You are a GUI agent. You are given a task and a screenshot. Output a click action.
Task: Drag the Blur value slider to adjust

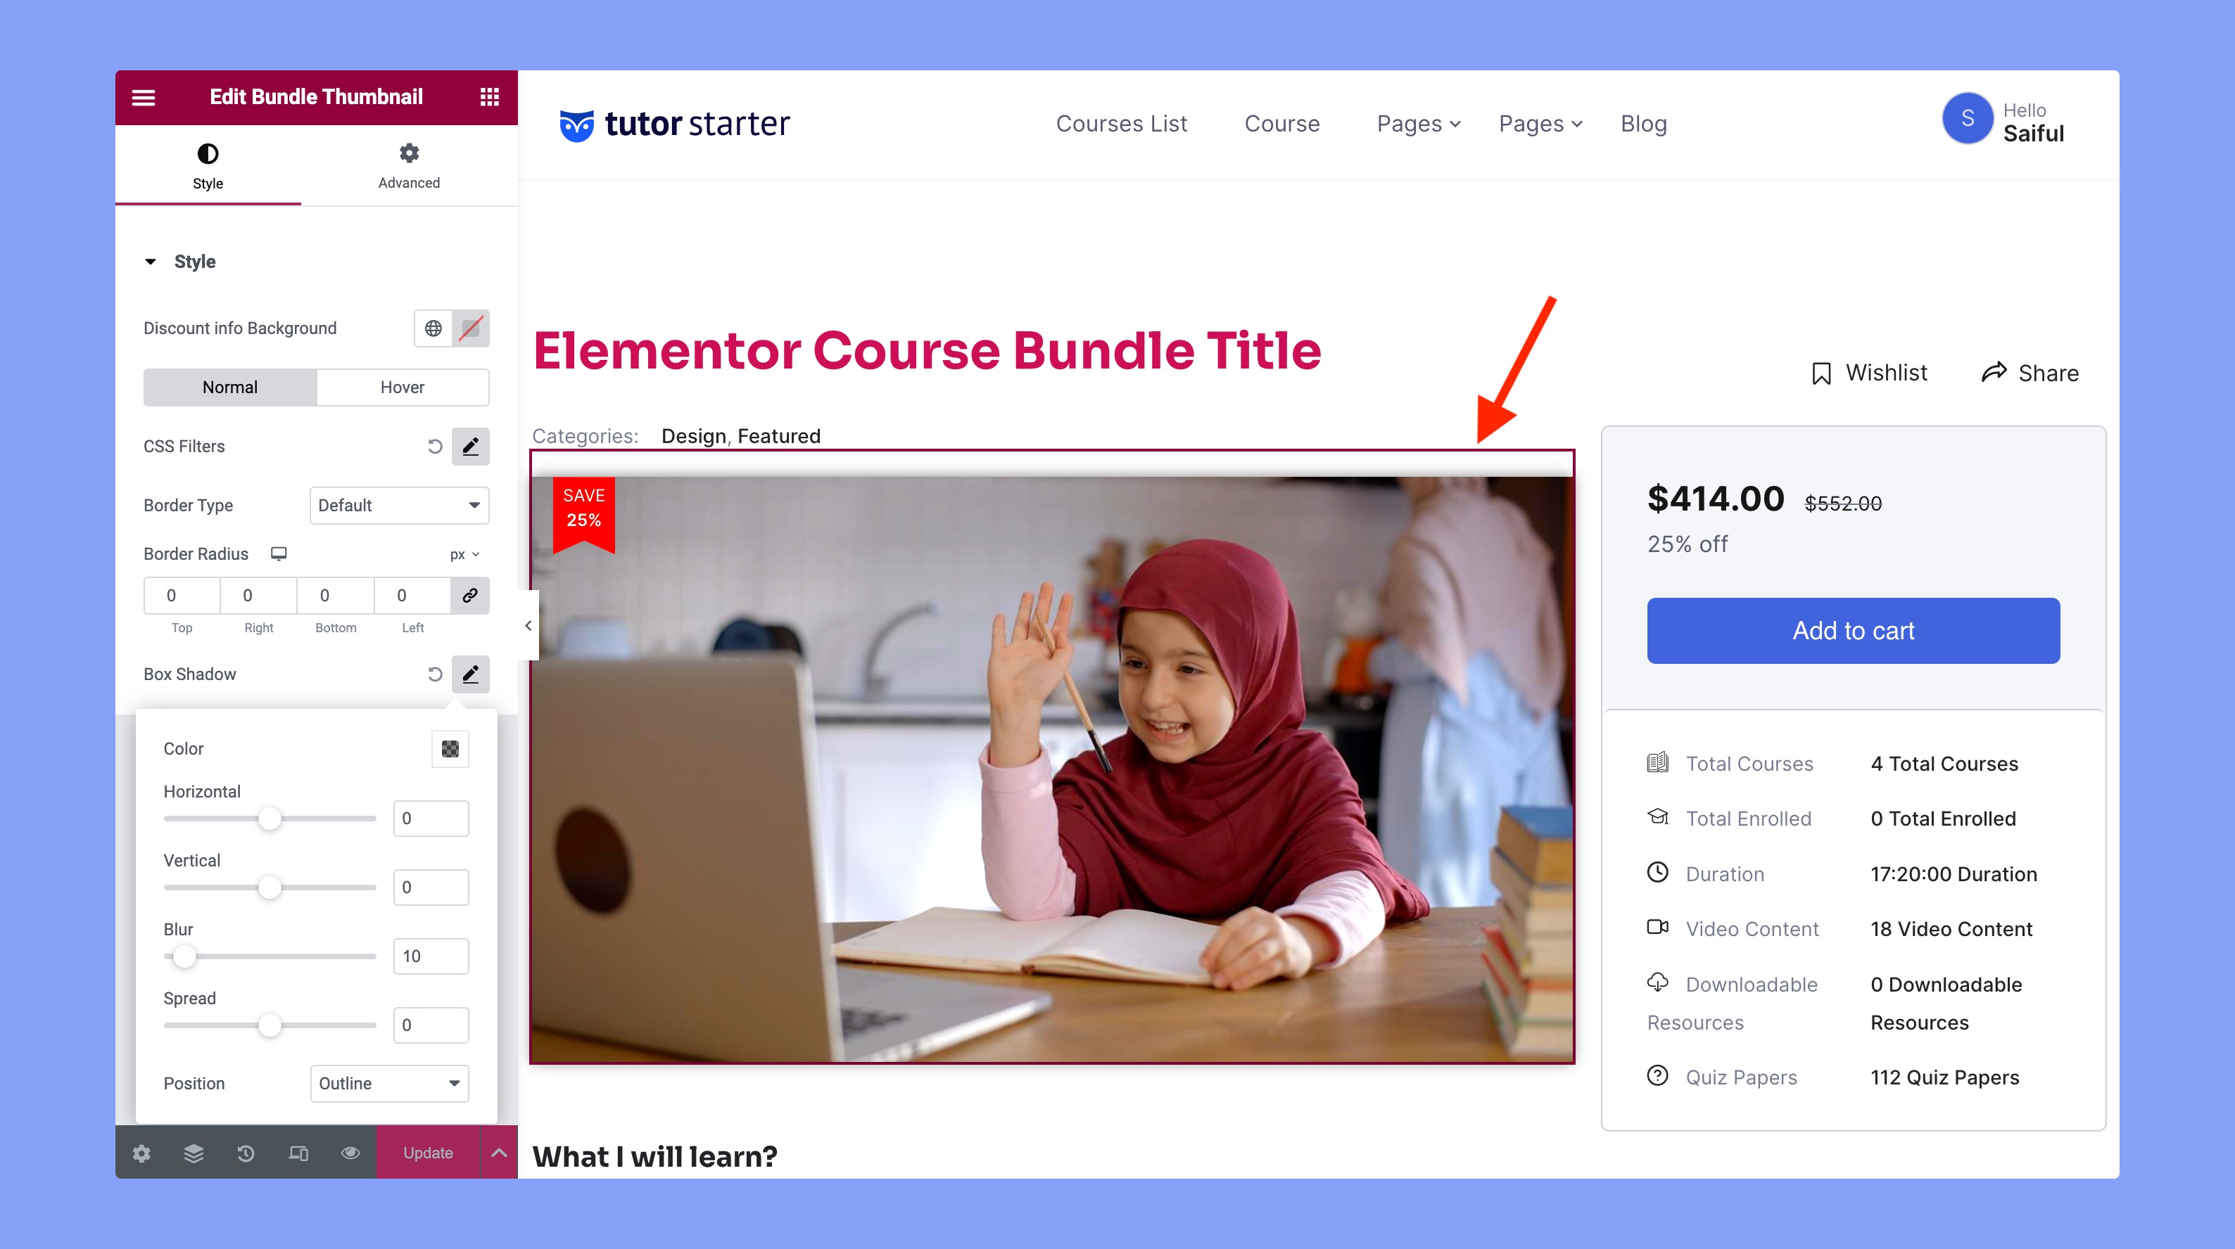click(186, 954)
